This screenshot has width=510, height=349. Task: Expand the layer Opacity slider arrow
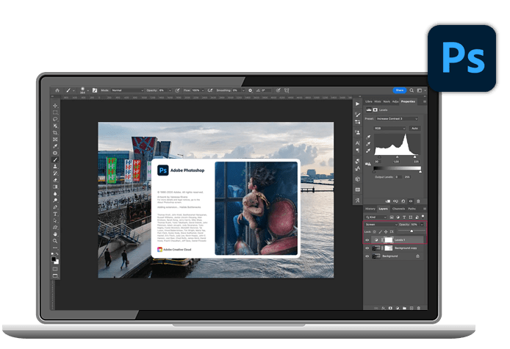[422, 225]
